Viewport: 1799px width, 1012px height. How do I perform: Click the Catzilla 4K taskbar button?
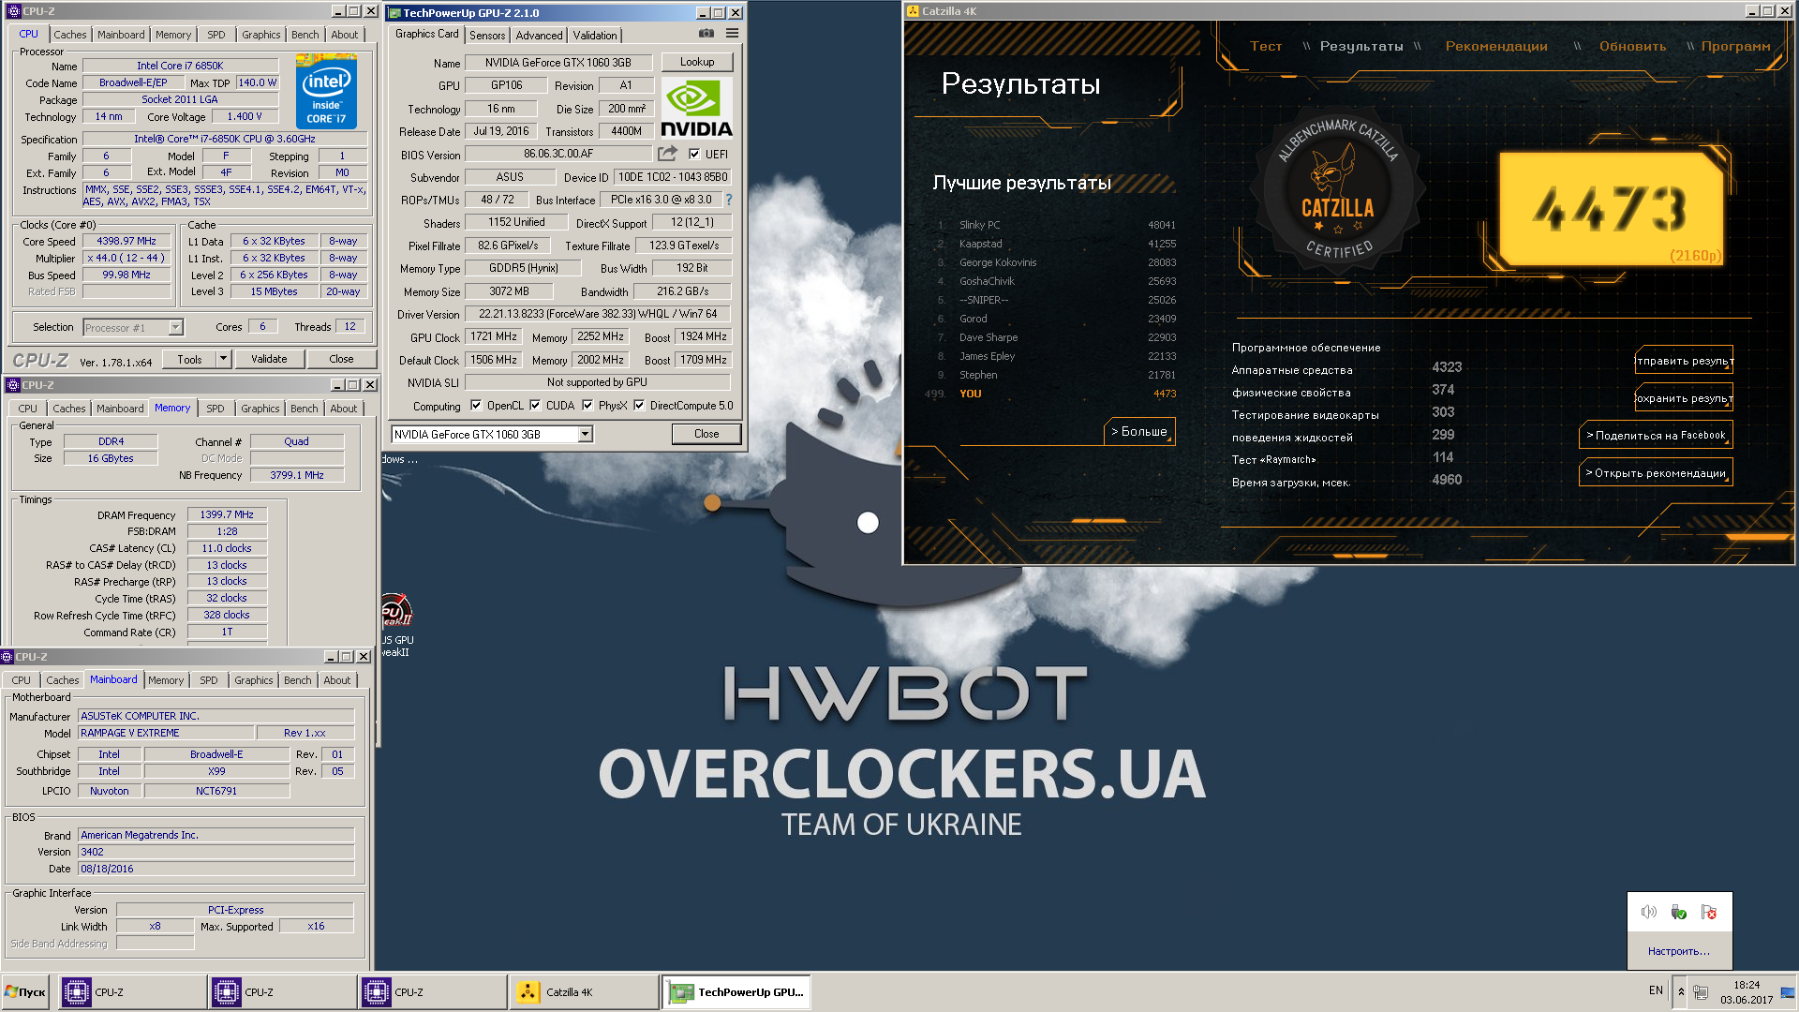584,992
